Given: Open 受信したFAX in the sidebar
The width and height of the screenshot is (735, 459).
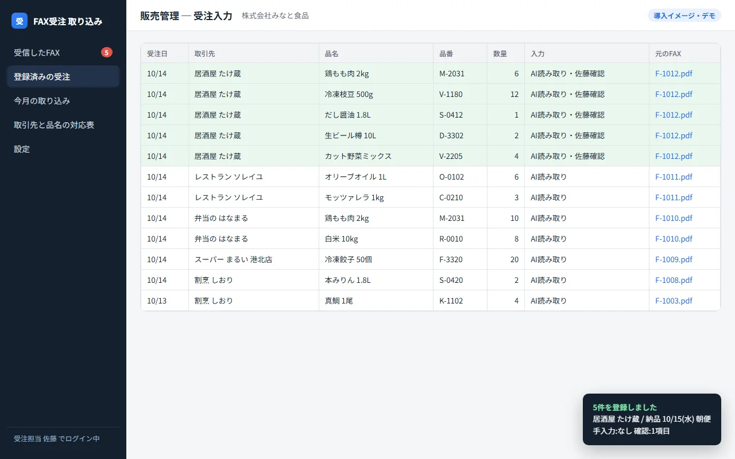Looking at the screenshot, I should [x=63, y=53].
